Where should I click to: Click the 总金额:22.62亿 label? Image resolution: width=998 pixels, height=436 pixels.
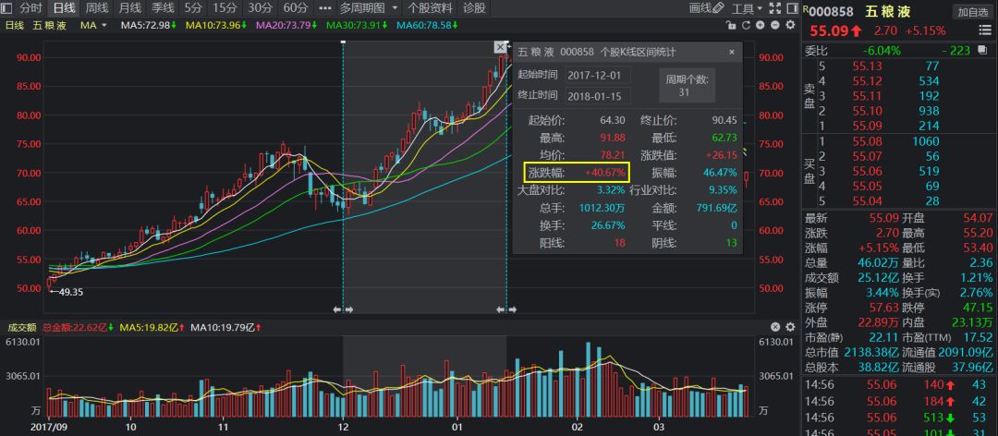[79, 327]
